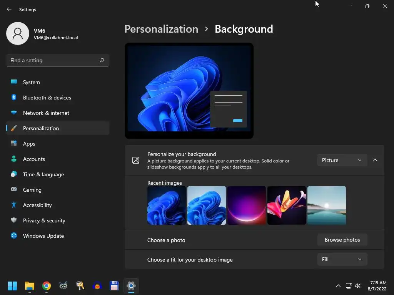Screen dimensions: 394x295
Task: Click the Network wifi icon in the sidebar
Action: (14, 113)
